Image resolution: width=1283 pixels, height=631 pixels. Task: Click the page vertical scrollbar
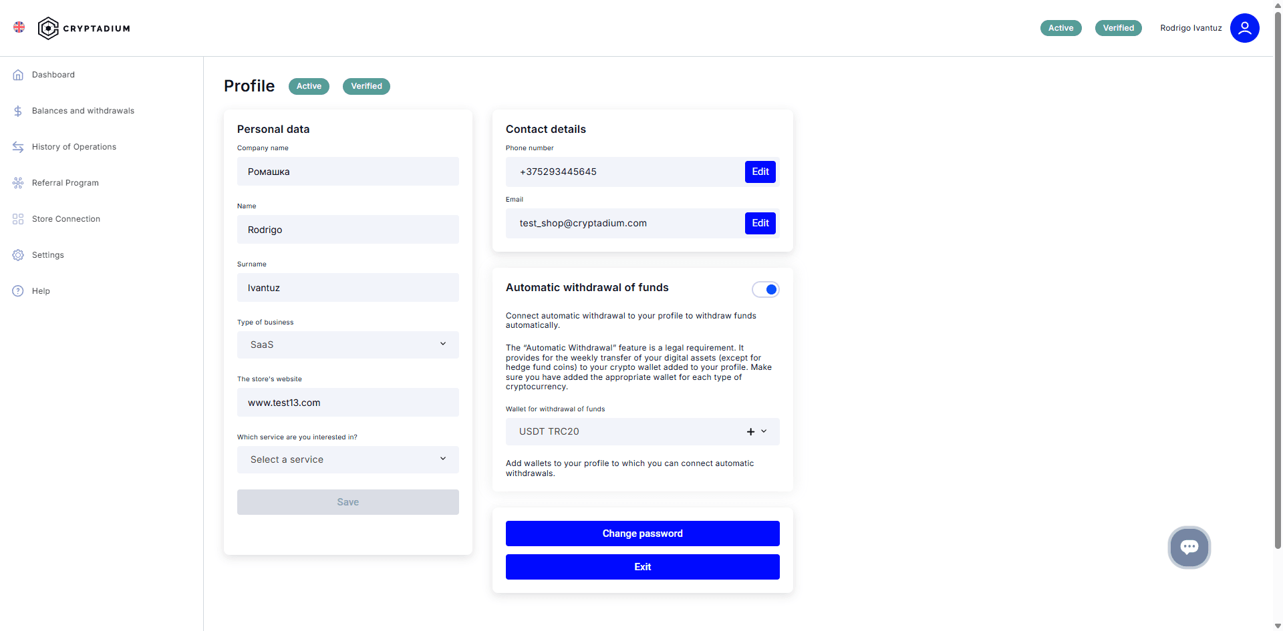coord(1278,280)
